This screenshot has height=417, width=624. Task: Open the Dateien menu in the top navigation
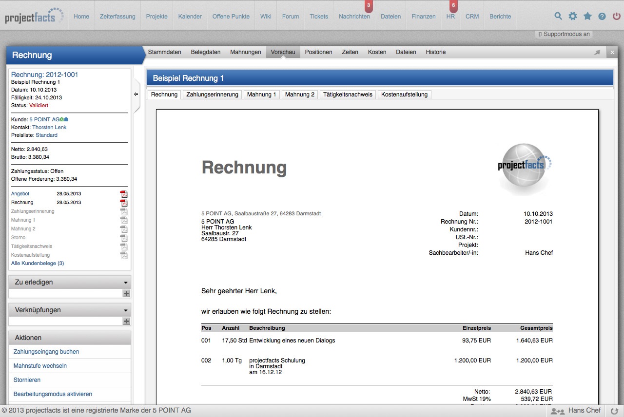(391, 16)
